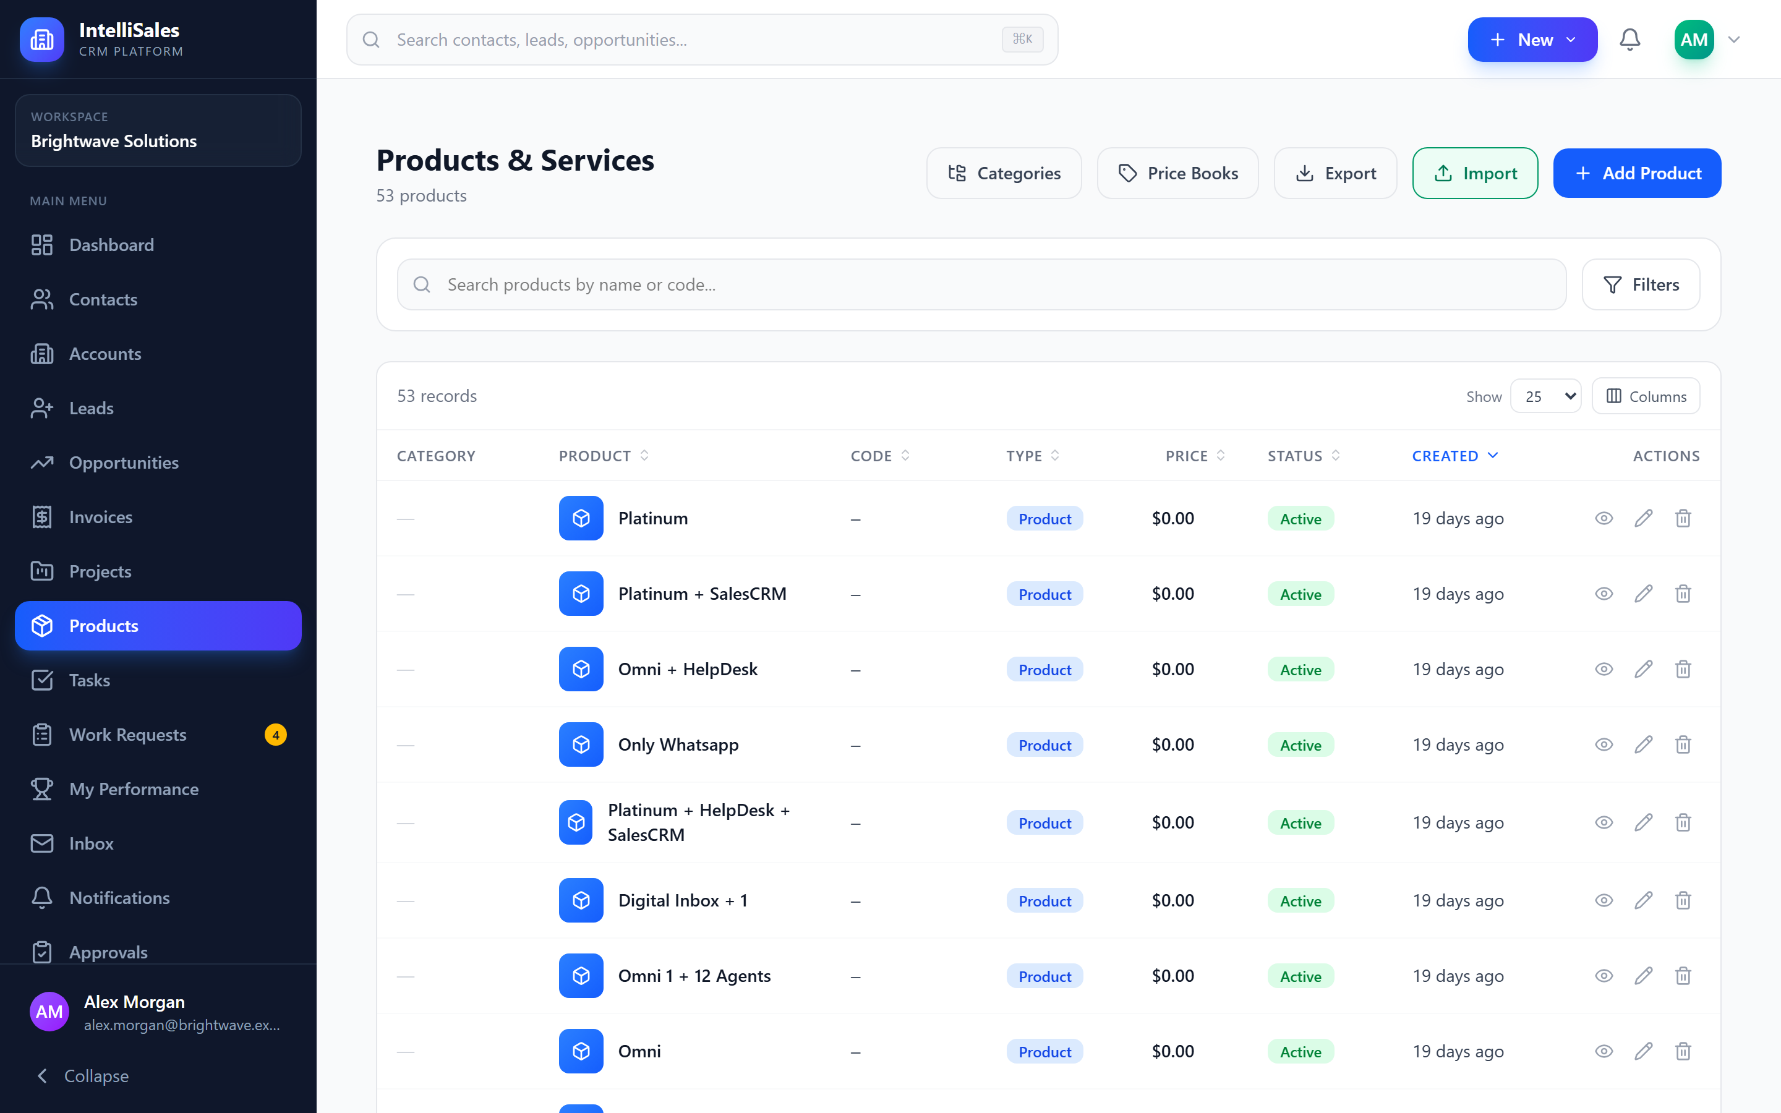The height and width of the screenshot is (1113, 1781).
Task: View Digital Inbox + 1 via eye icon
Action: (1604, 900)
